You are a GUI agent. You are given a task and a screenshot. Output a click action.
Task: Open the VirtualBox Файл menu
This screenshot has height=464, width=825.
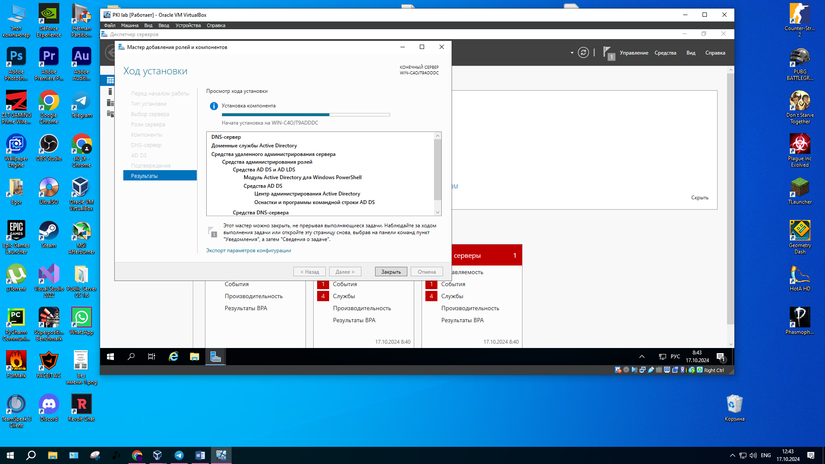[x=110, y=25]
